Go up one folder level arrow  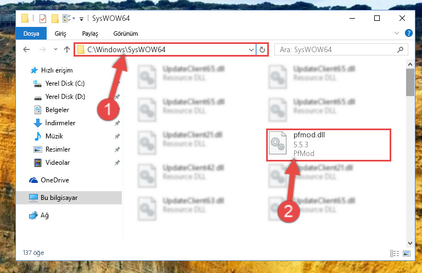67,49
